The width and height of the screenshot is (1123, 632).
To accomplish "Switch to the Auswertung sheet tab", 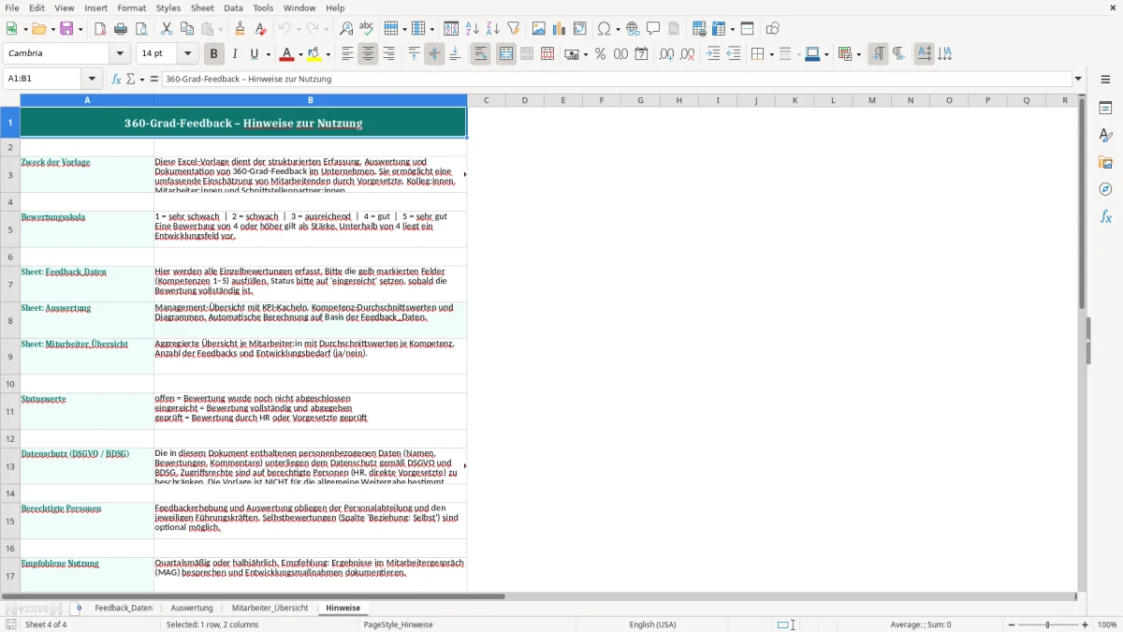I will 192,608.
